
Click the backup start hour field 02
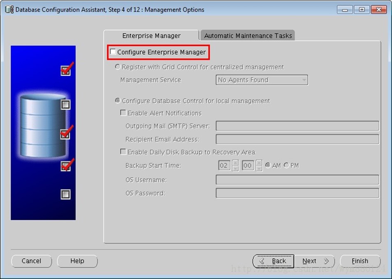tap(224, 166)
